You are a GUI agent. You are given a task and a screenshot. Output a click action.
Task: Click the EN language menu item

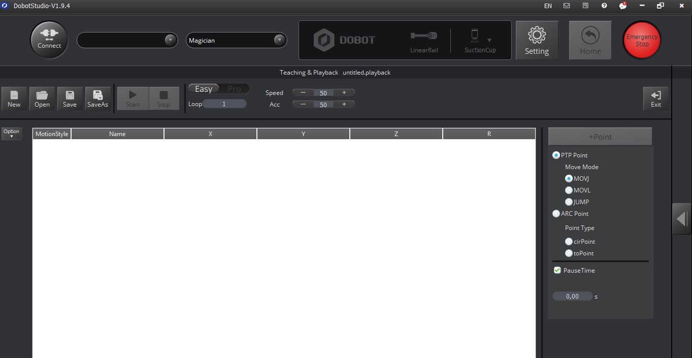tap(548, 6)
